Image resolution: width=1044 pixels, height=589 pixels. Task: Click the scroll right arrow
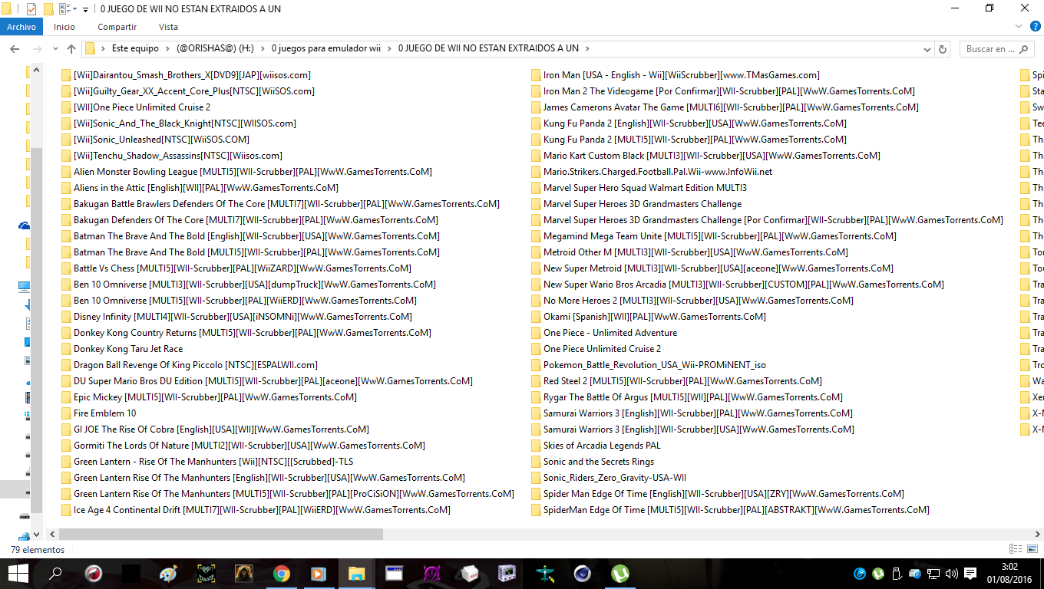1037,534
